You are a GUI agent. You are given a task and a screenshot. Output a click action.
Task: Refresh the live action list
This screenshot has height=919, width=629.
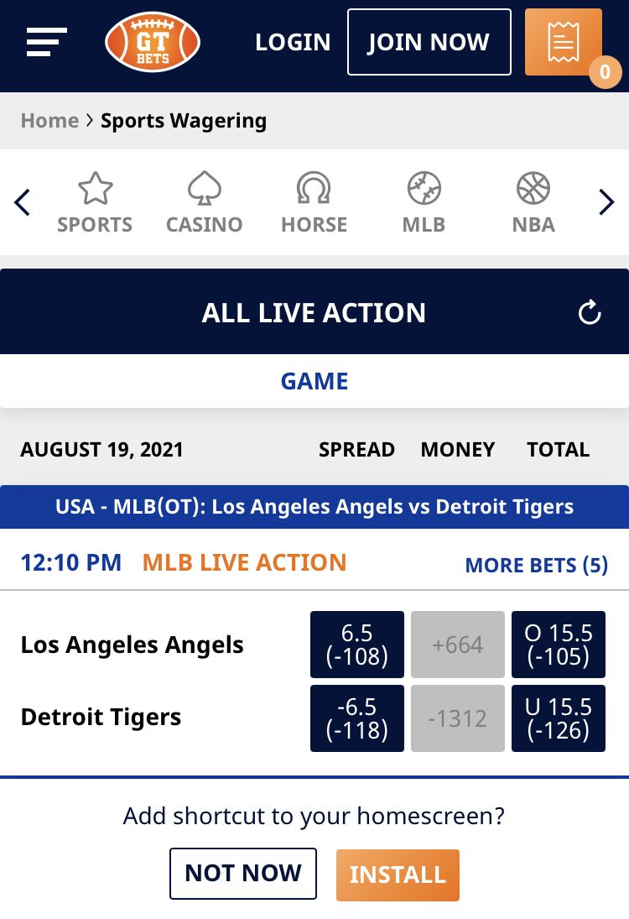click(590, 312)
